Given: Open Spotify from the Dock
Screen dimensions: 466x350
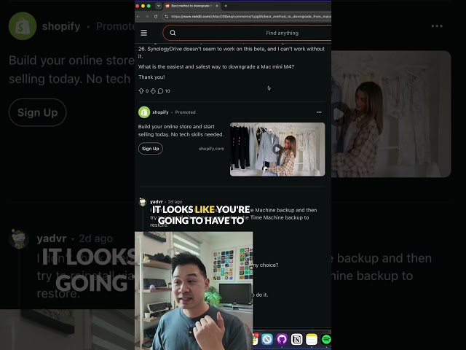Looking at the screenshot, I should click(x=326, y=339).
